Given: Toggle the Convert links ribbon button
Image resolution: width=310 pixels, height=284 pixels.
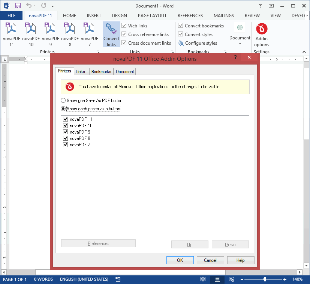Looking at the screenshot, I should (111, 35).
